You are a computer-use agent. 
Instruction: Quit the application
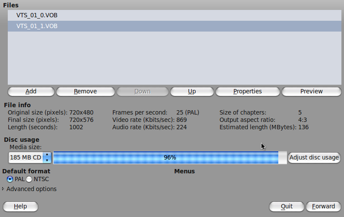tap(287, 207)
